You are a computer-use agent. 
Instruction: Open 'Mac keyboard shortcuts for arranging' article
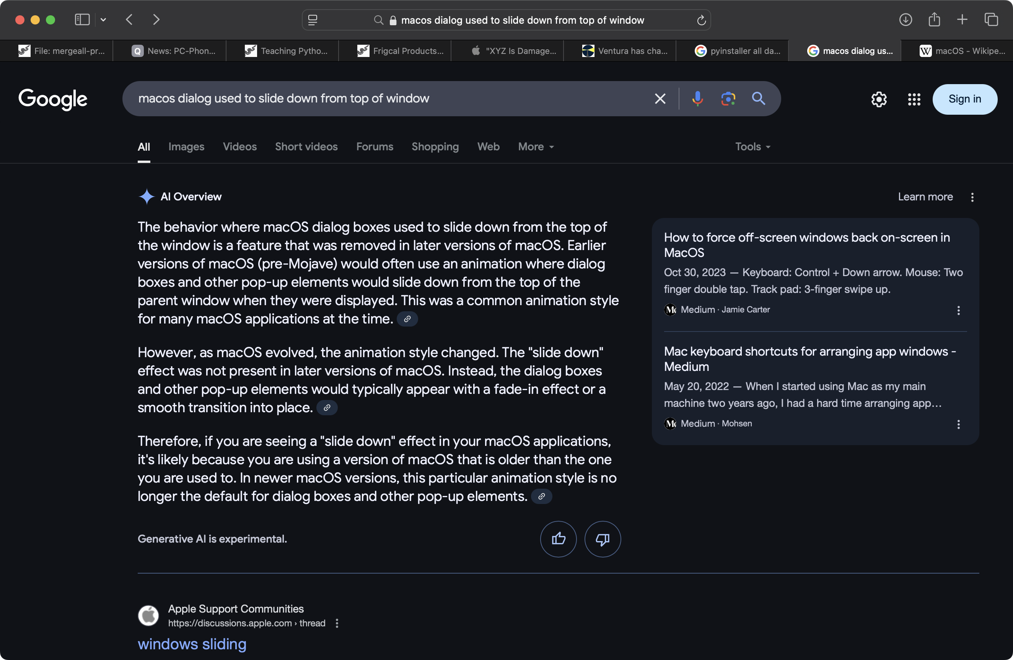(809, 359)
